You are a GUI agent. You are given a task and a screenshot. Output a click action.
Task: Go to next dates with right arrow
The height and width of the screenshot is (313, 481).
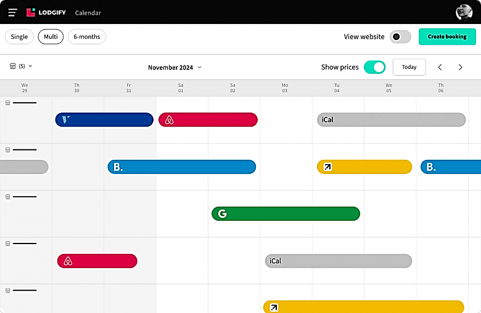coord(460,67)
